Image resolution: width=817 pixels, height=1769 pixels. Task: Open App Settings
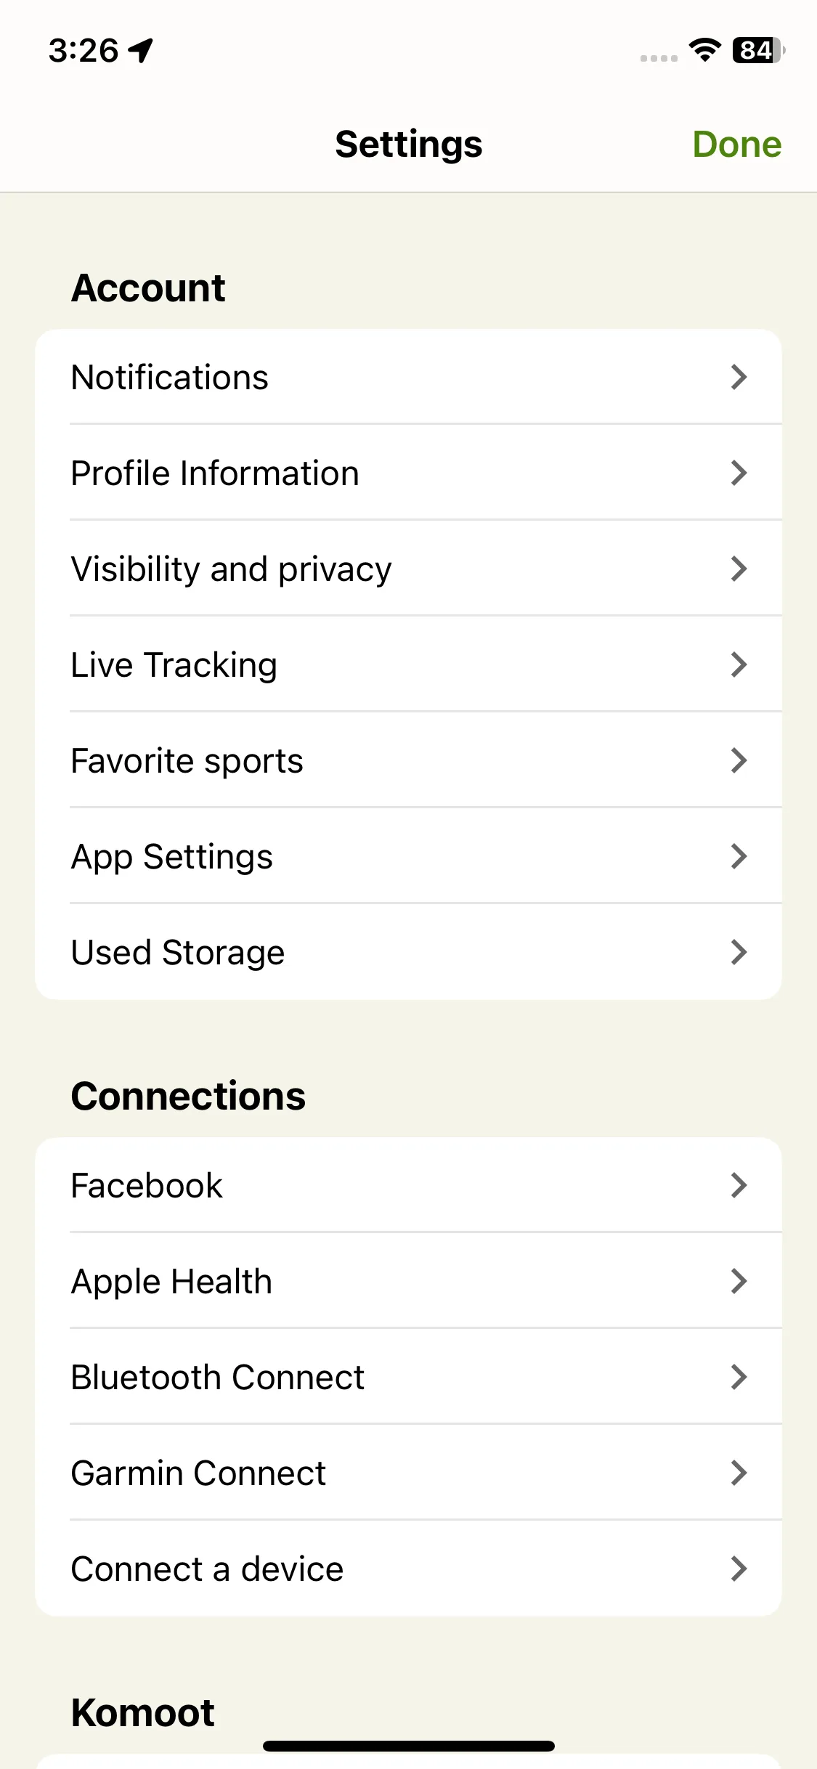[x=408, y=856]
